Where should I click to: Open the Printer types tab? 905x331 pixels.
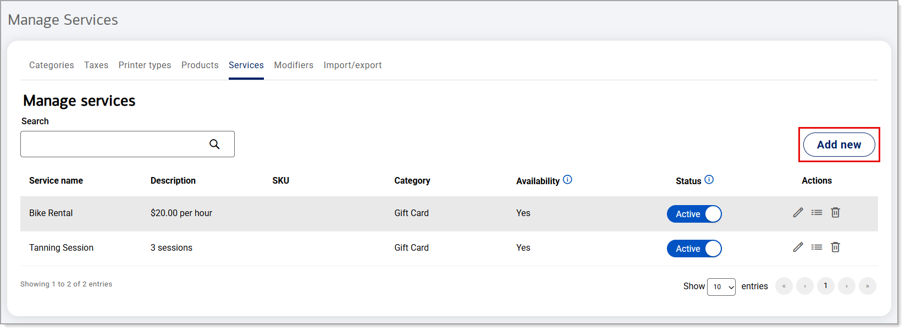(145, 65)
